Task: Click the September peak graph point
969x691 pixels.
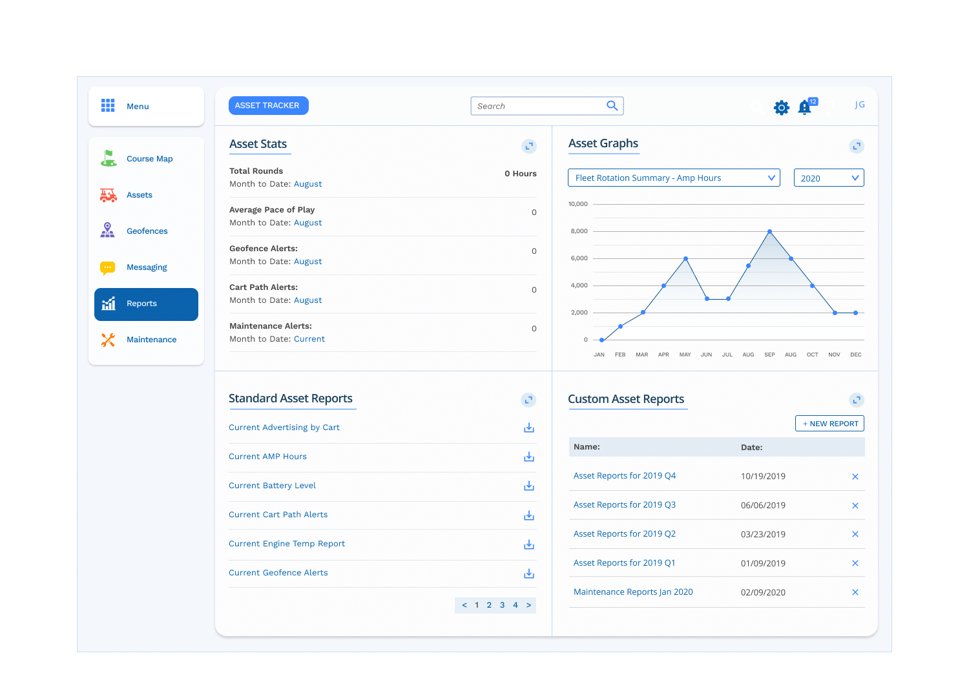Action: (x=769, y=231)
